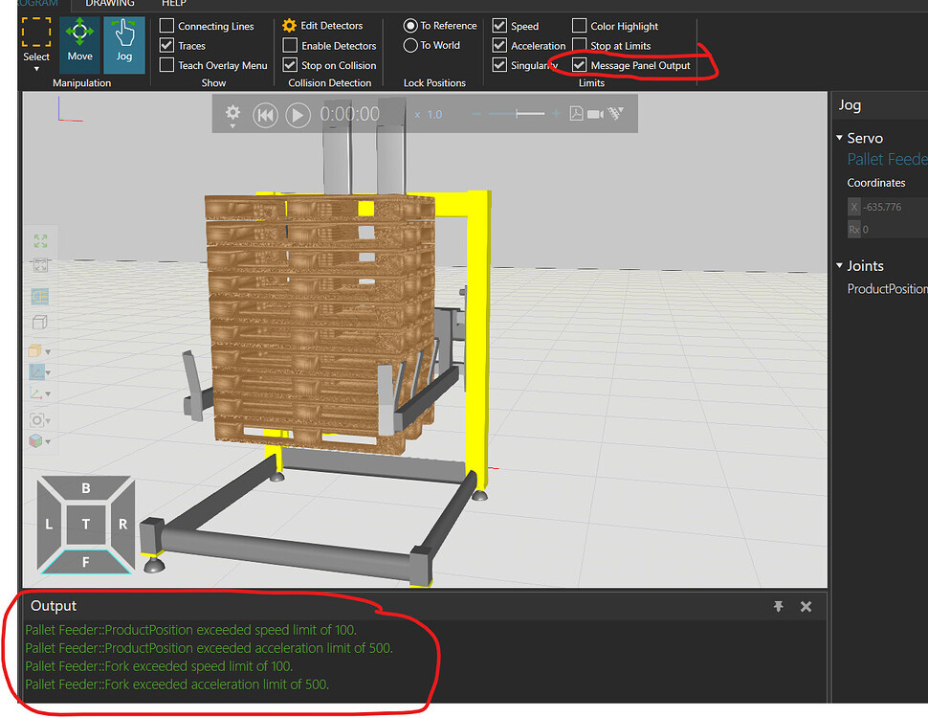The width and height of the screenshot is (928, 718).
Task: Click the fit view icon in viewport sidebar
Action: coord(40,240)
